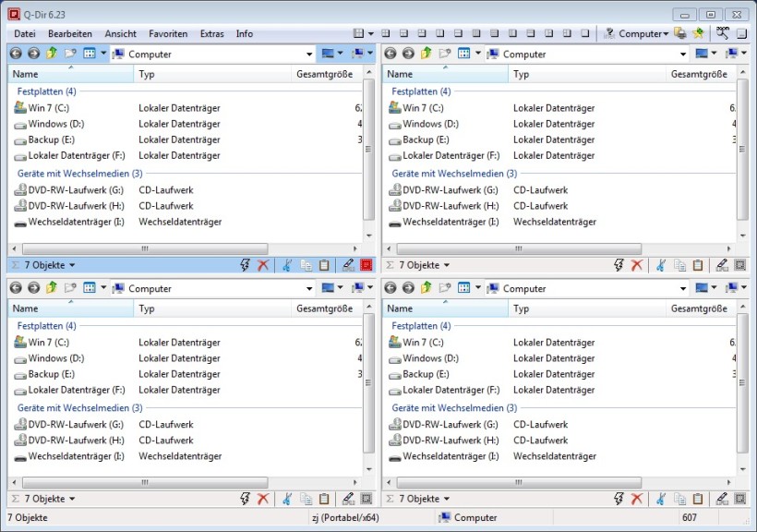
Task: Click the gray pane marker in bottom-left pane
Action: point(366,499)
